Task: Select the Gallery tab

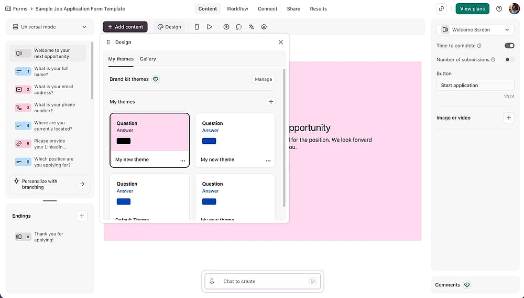Action: pos(148,59)
